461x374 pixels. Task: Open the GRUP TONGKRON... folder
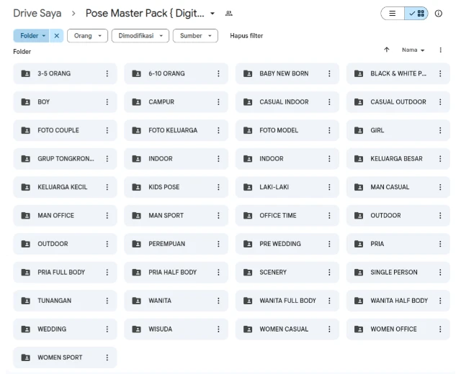click(65, 159)
